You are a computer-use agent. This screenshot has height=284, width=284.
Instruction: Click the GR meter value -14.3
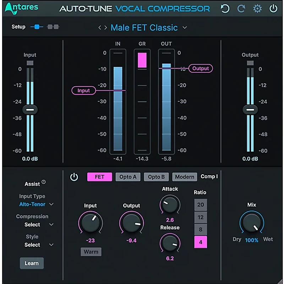(142, 159)
